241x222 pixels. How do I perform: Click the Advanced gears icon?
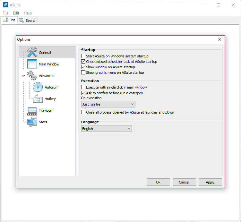(32, 75)
